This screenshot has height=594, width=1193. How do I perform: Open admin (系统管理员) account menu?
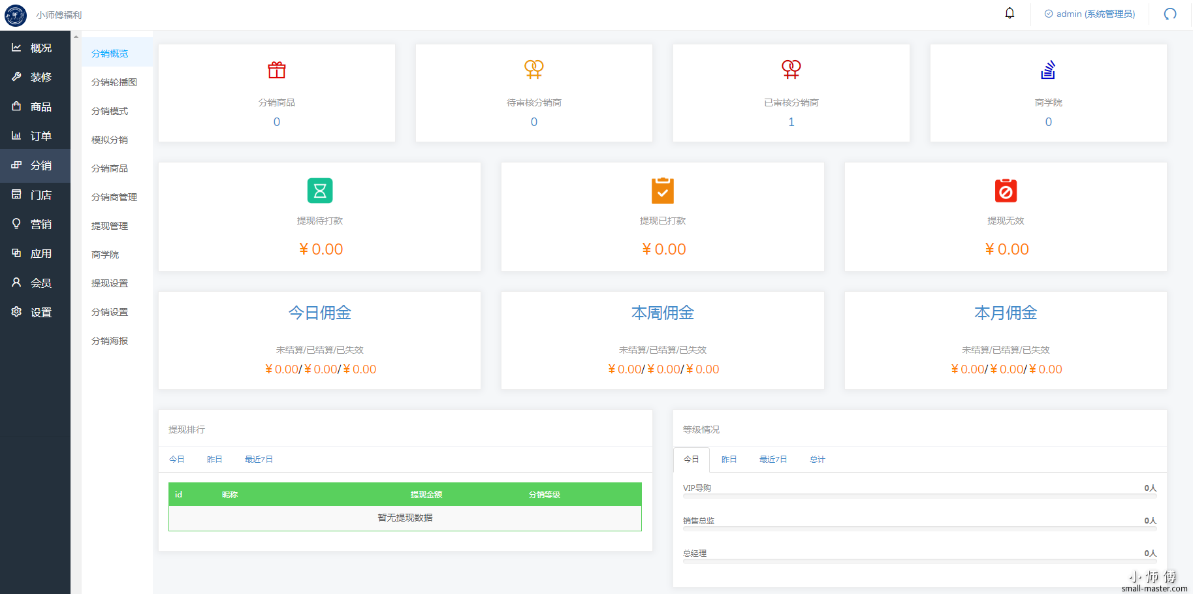tap(1090, 14)
